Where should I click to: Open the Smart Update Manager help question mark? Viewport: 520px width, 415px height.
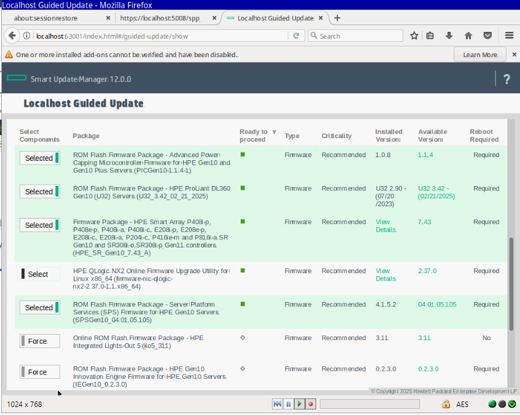(506, 79)
